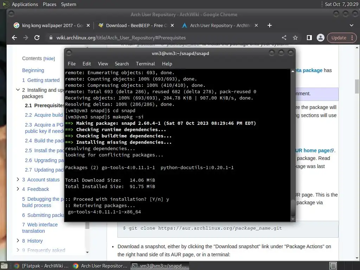The width and height of the screenshot is (360, 270).
Task: Open the terminal File menu
Action: click(x=72, y=64)
